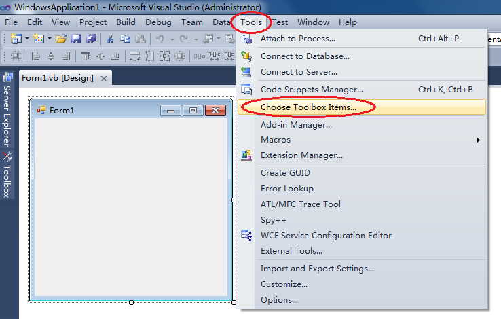Click the Align Bottoms layout icon
The height and width of the screenshot is (319, 501).
tap(115, 56)
